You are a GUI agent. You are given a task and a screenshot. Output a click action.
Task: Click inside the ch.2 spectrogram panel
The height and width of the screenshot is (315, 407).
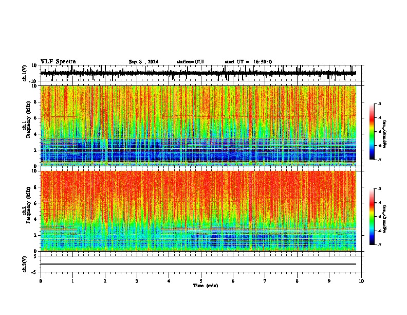pyautogui.click(x=198, y=211)
